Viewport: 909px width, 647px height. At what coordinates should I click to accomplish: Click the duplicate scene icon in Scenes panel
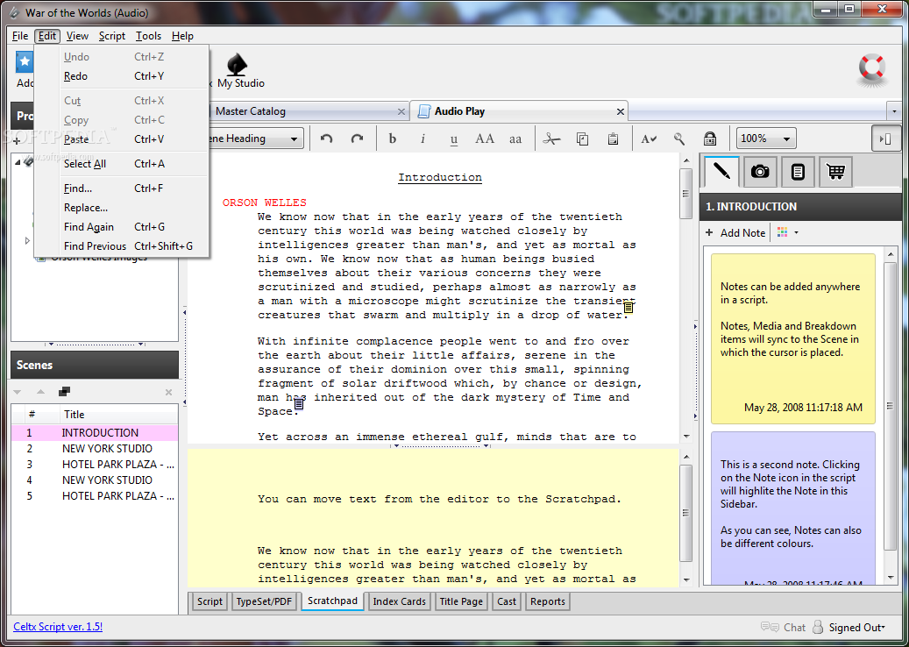[64, 392]
